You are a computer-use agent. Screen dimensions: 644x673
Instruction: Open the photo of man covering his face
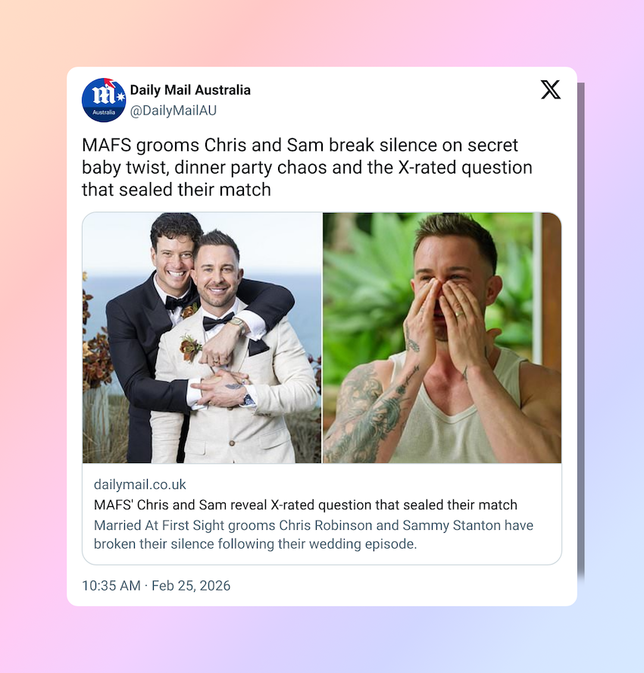(442, 338)
